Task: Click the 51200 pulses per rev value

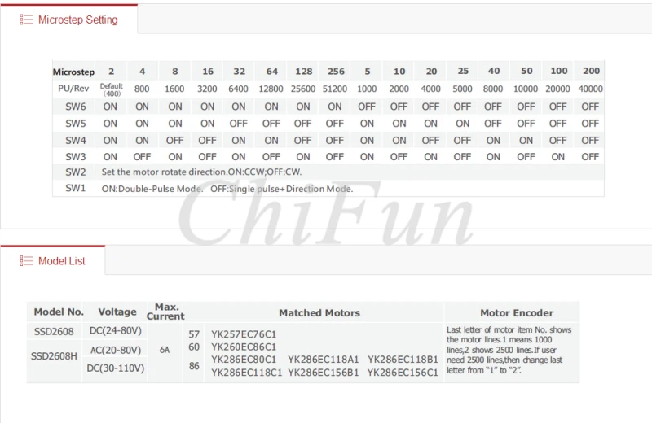Action: point(335,89)
